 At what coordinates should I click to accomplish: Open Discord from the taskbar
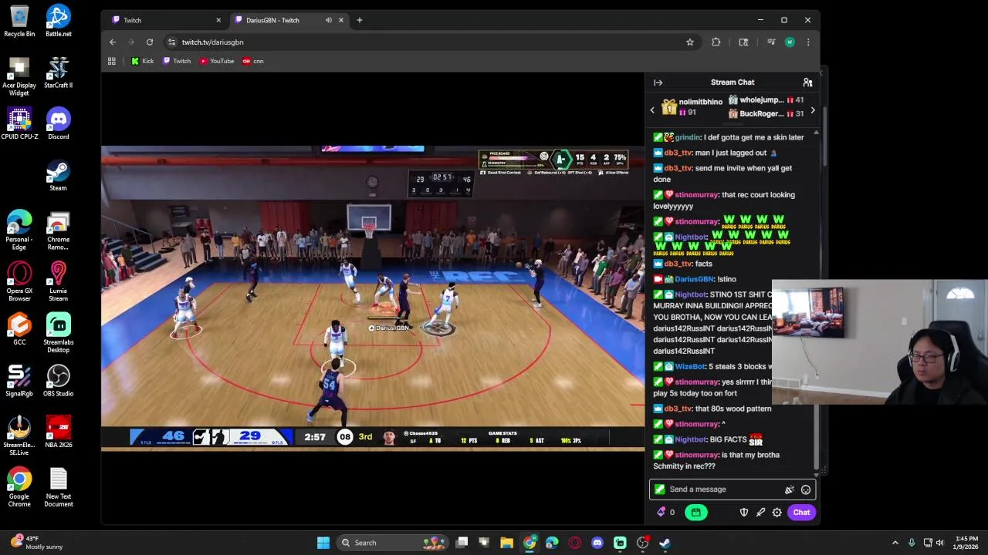597,543
